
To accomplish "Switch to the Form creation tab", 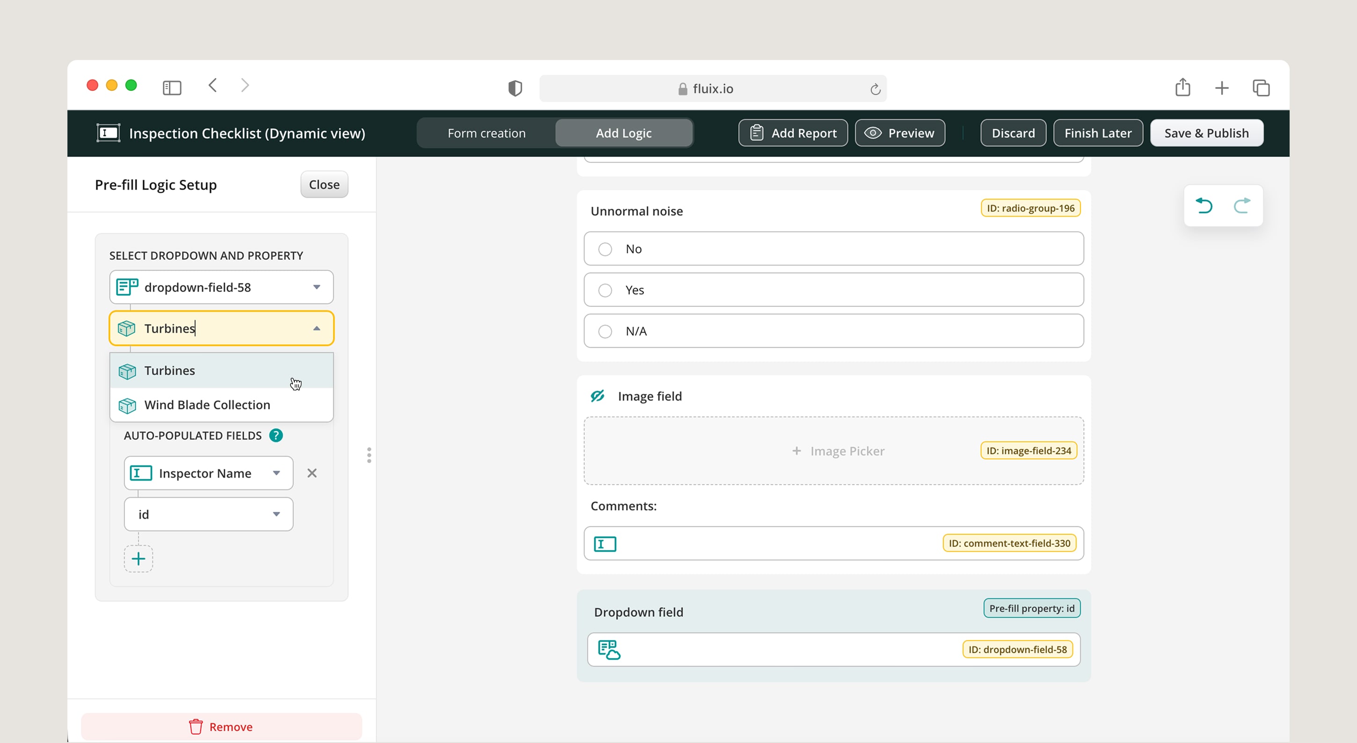I will pos(487,133).
